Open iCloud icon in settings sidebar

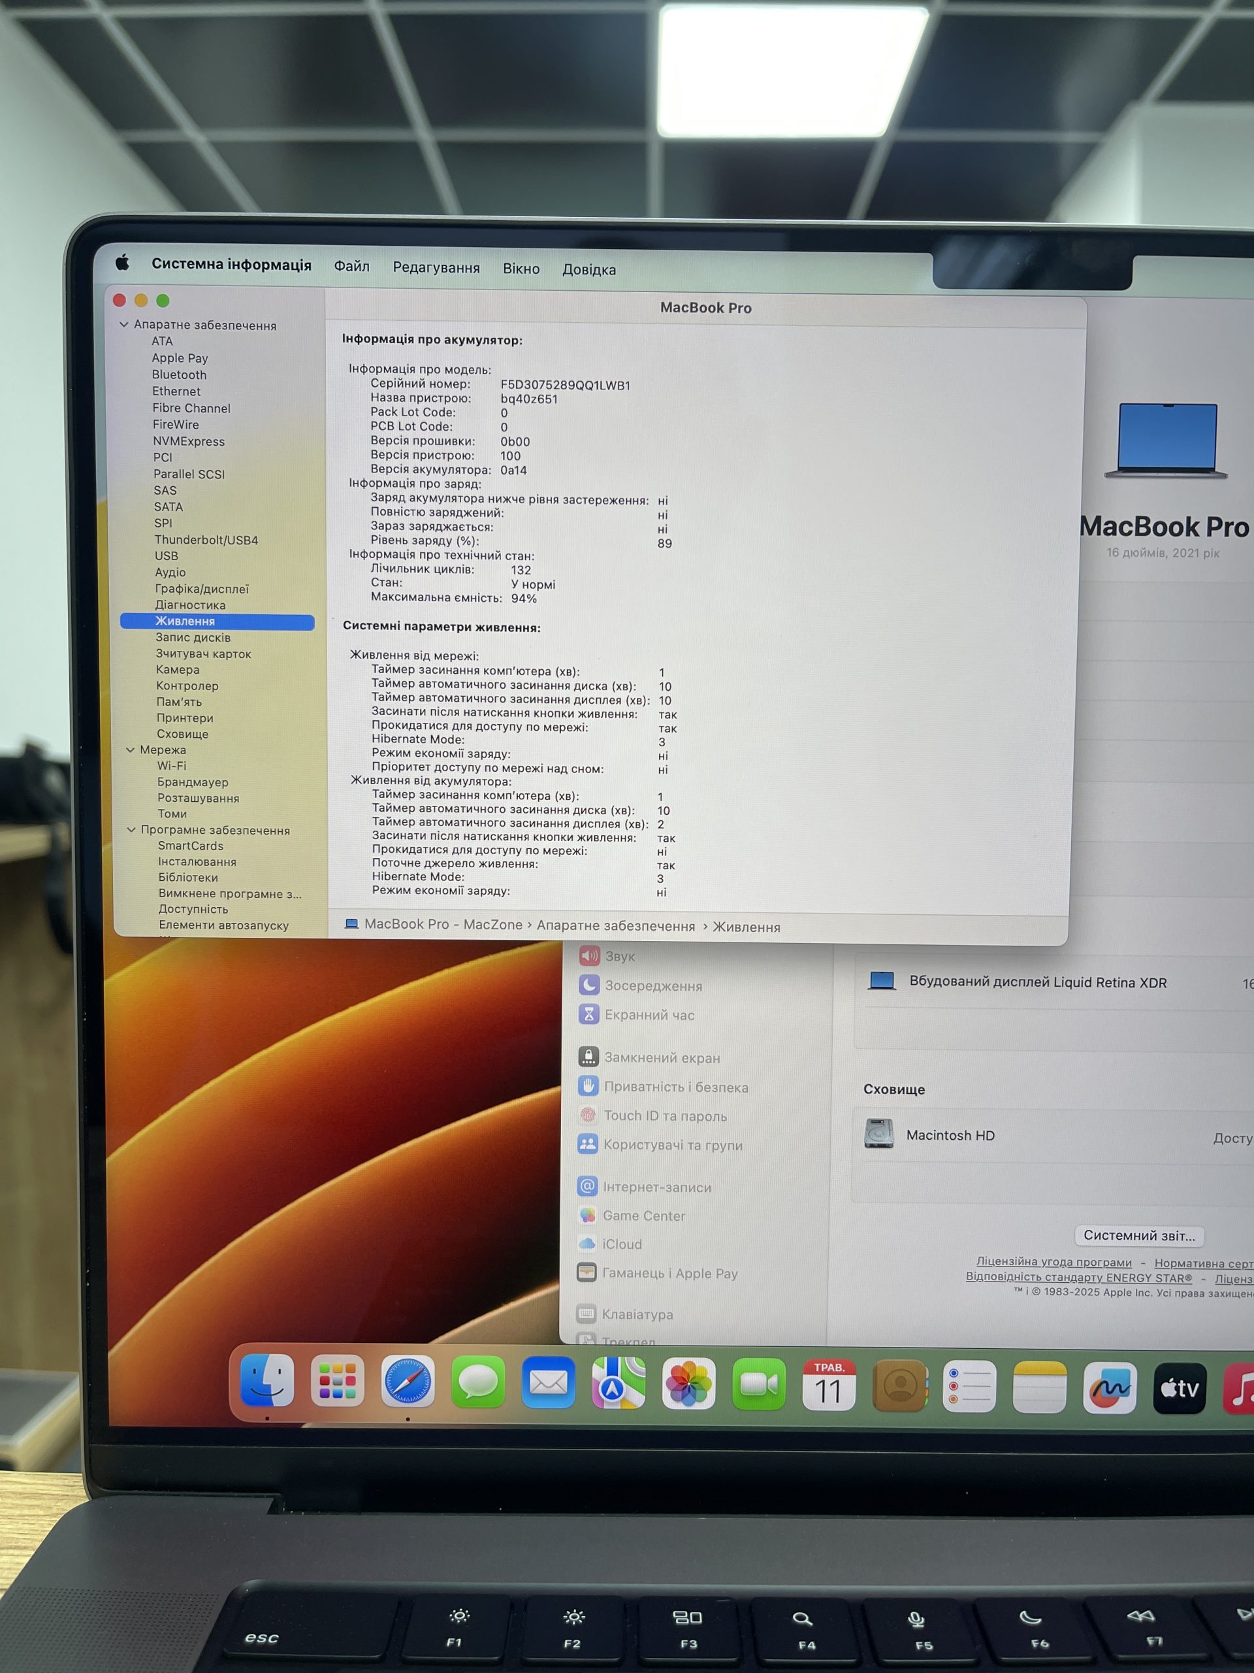(587, 1244)
